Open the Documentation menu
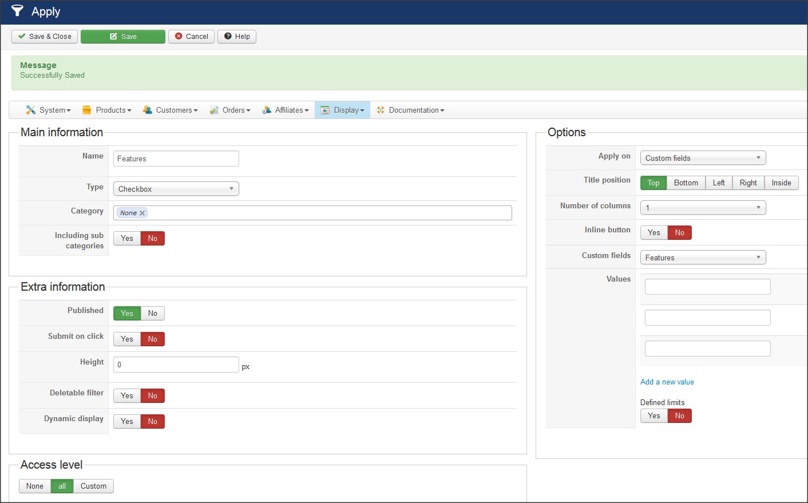 [410, 110]
